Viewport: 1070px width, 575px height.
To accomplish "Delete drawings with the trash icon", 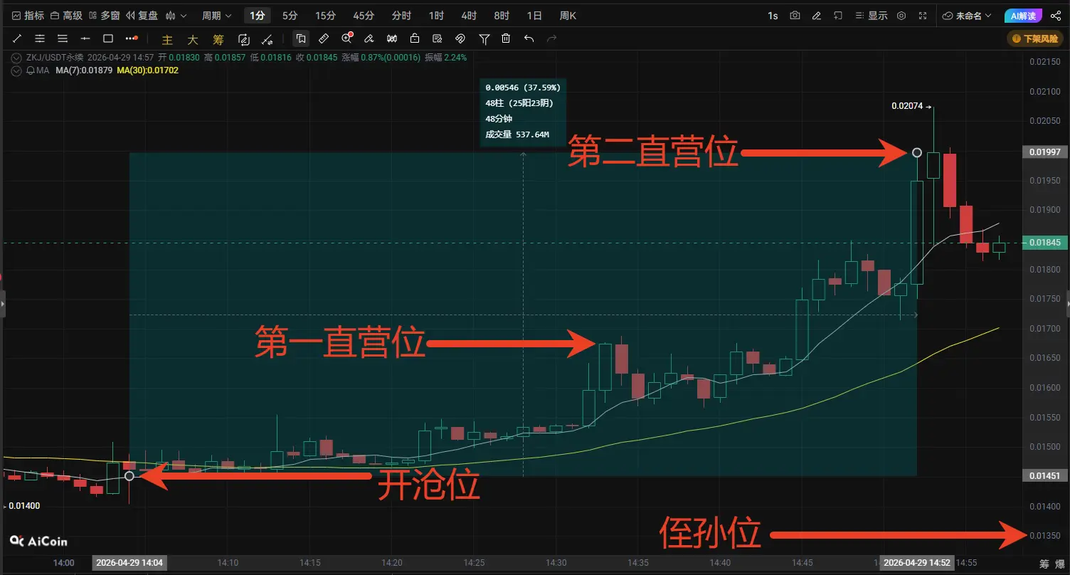I will tap(506, 38).
